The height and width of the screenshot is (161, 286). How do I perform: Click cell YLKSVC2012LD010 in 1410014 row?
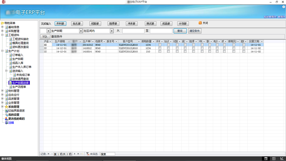tap(129, 51)
